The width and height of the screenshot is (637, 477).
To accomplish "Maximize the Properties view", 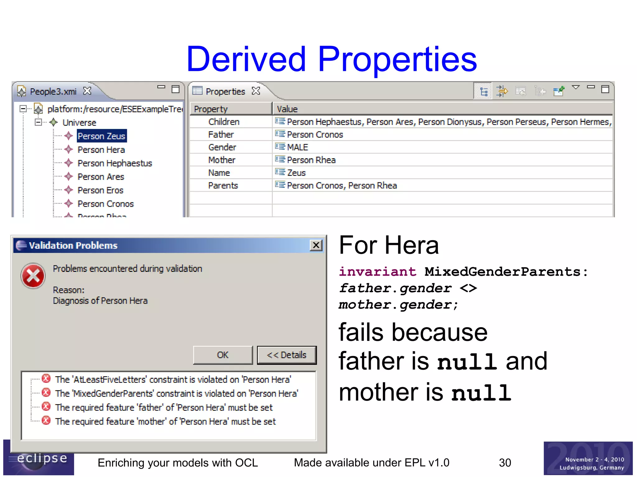I will [605, 89].
